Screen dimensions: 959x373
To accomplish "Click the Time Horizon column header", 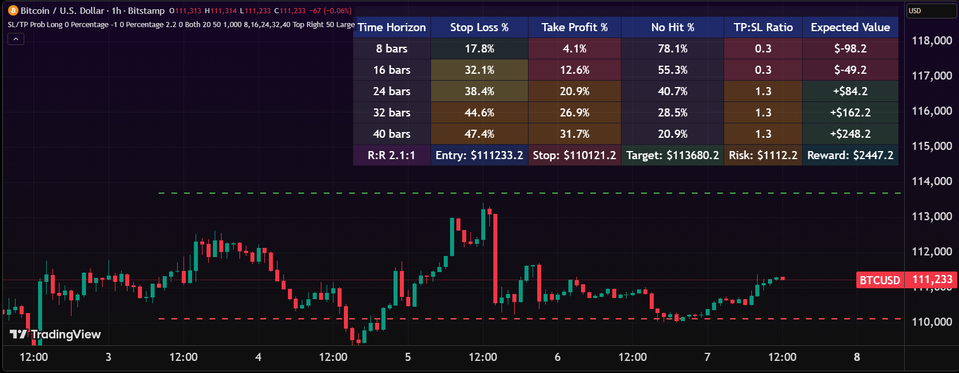I will pyautogui.click(x=392, y=27).
